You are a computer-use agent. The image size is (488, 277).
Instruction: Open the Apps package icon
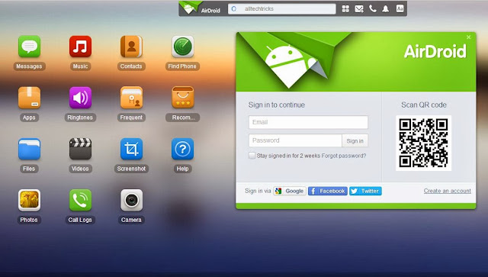tap(29, 98)
